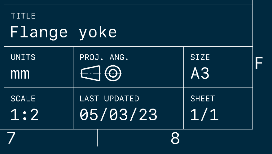Select the 05/03/23 date value
Viewport: 272px width, 154px height.
coord(119,115)
